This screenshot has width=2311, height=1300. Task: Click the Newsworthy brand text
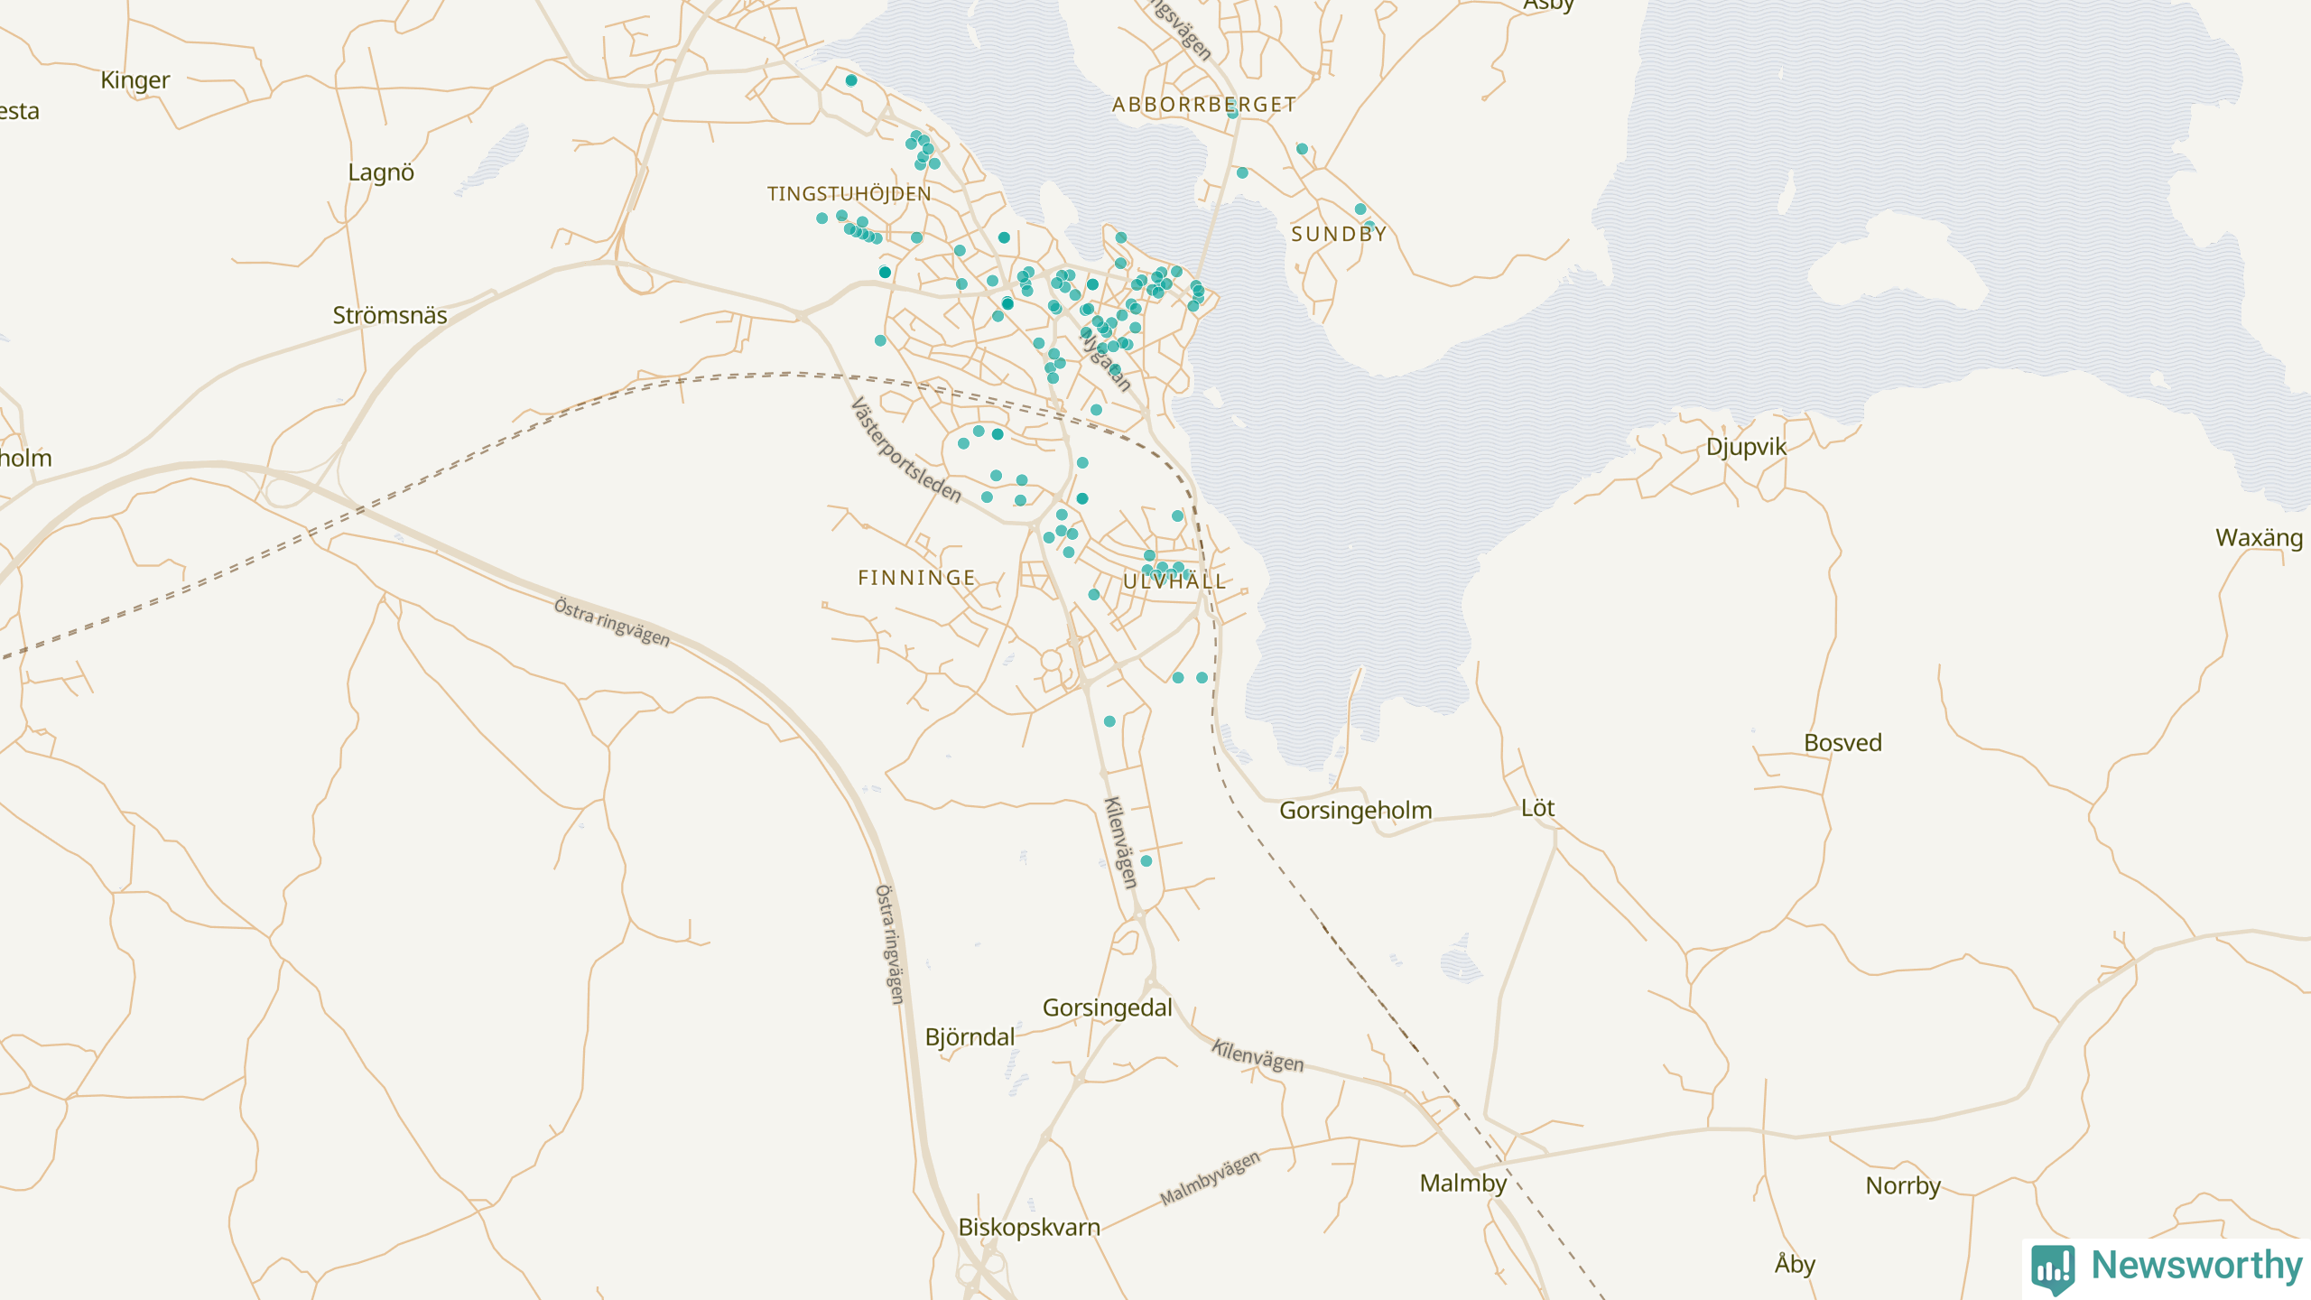[2196, 1266]
